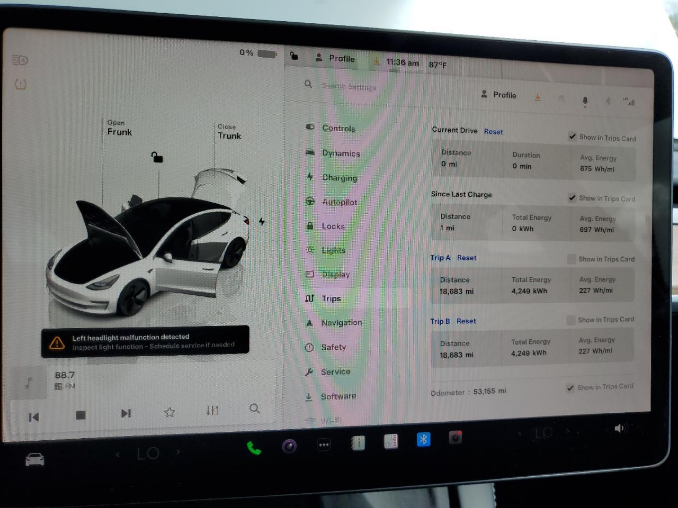
Task: Enable Show in Trips Card for Trip A
Action: (571, 259)
